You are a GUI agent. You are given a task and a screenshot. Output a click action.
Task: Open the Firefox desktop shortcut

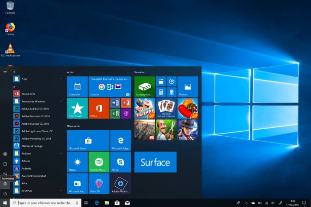(10, 29)
